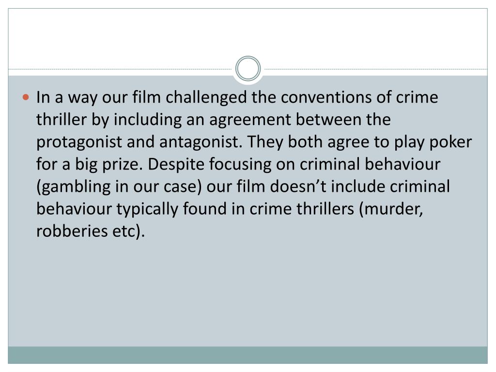Click the dark teal footer band
496x372 pixels.
click(248, 355)
